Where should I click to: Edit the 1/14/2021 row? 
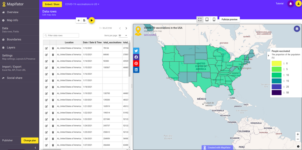point(46,61)
